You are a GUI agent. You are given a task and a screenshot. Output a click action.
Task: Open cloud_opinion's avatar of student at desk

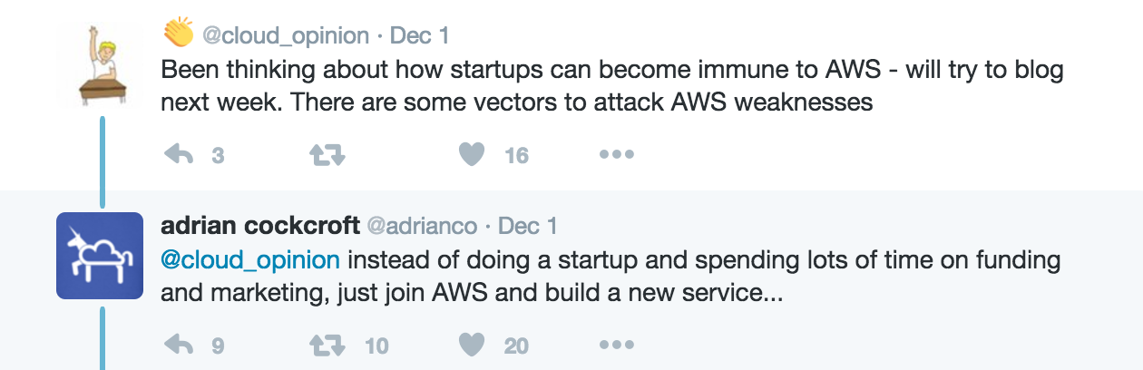(x=102, y=69)
